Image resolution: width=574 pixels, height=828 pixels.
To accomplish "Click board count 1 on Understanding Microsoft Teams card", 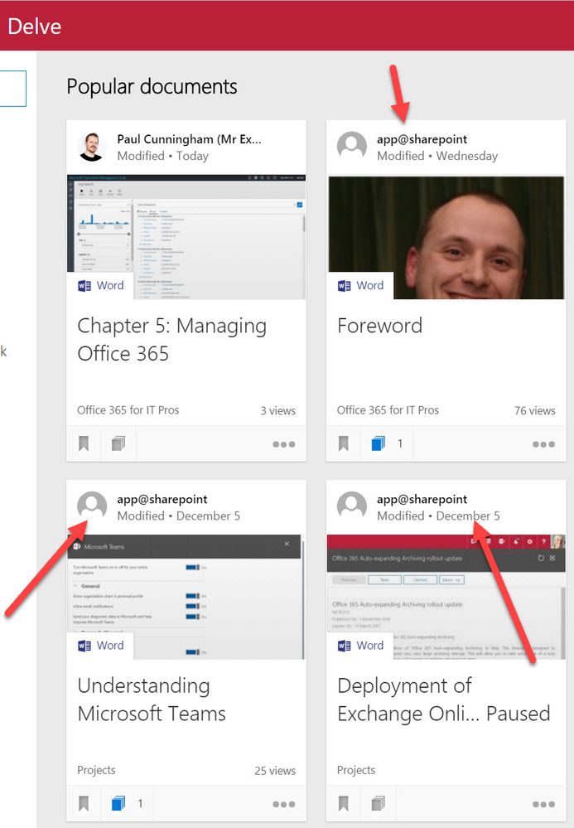I will pyautogui.click(x=140, y=804).
